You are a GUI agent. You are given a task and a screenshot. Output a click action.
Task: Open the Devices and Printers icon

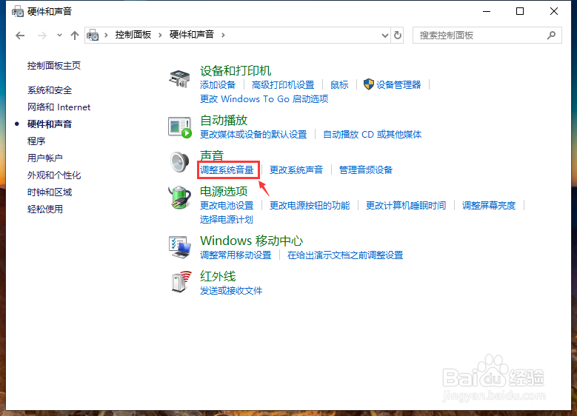179,78
